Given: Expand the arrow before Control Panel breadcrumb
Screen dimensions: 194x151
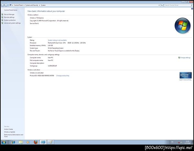Looking at the screenshot, I should point(13,5).
